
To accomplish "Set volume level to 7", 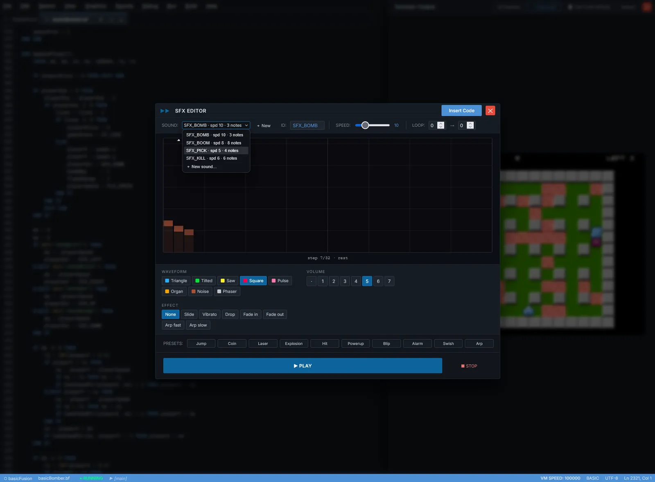I will pos(389,281).
